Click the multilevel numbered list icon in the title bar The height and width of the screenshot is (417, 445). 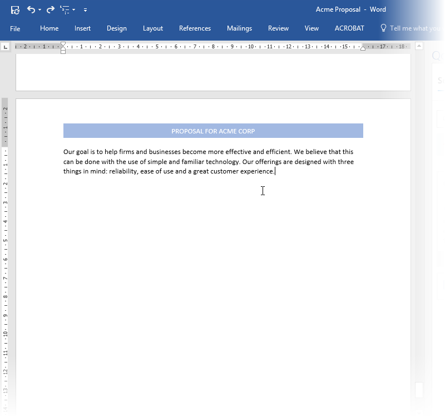tap(65, 9)
